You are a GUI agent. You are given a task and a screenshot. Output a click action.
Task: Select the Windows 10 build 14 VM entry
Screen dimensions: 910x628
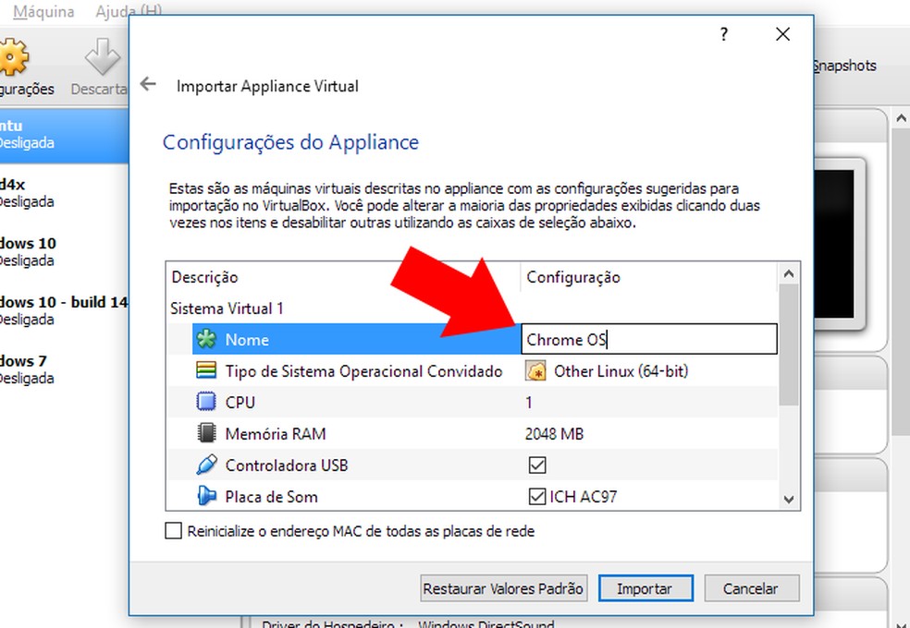coord(64,310)
